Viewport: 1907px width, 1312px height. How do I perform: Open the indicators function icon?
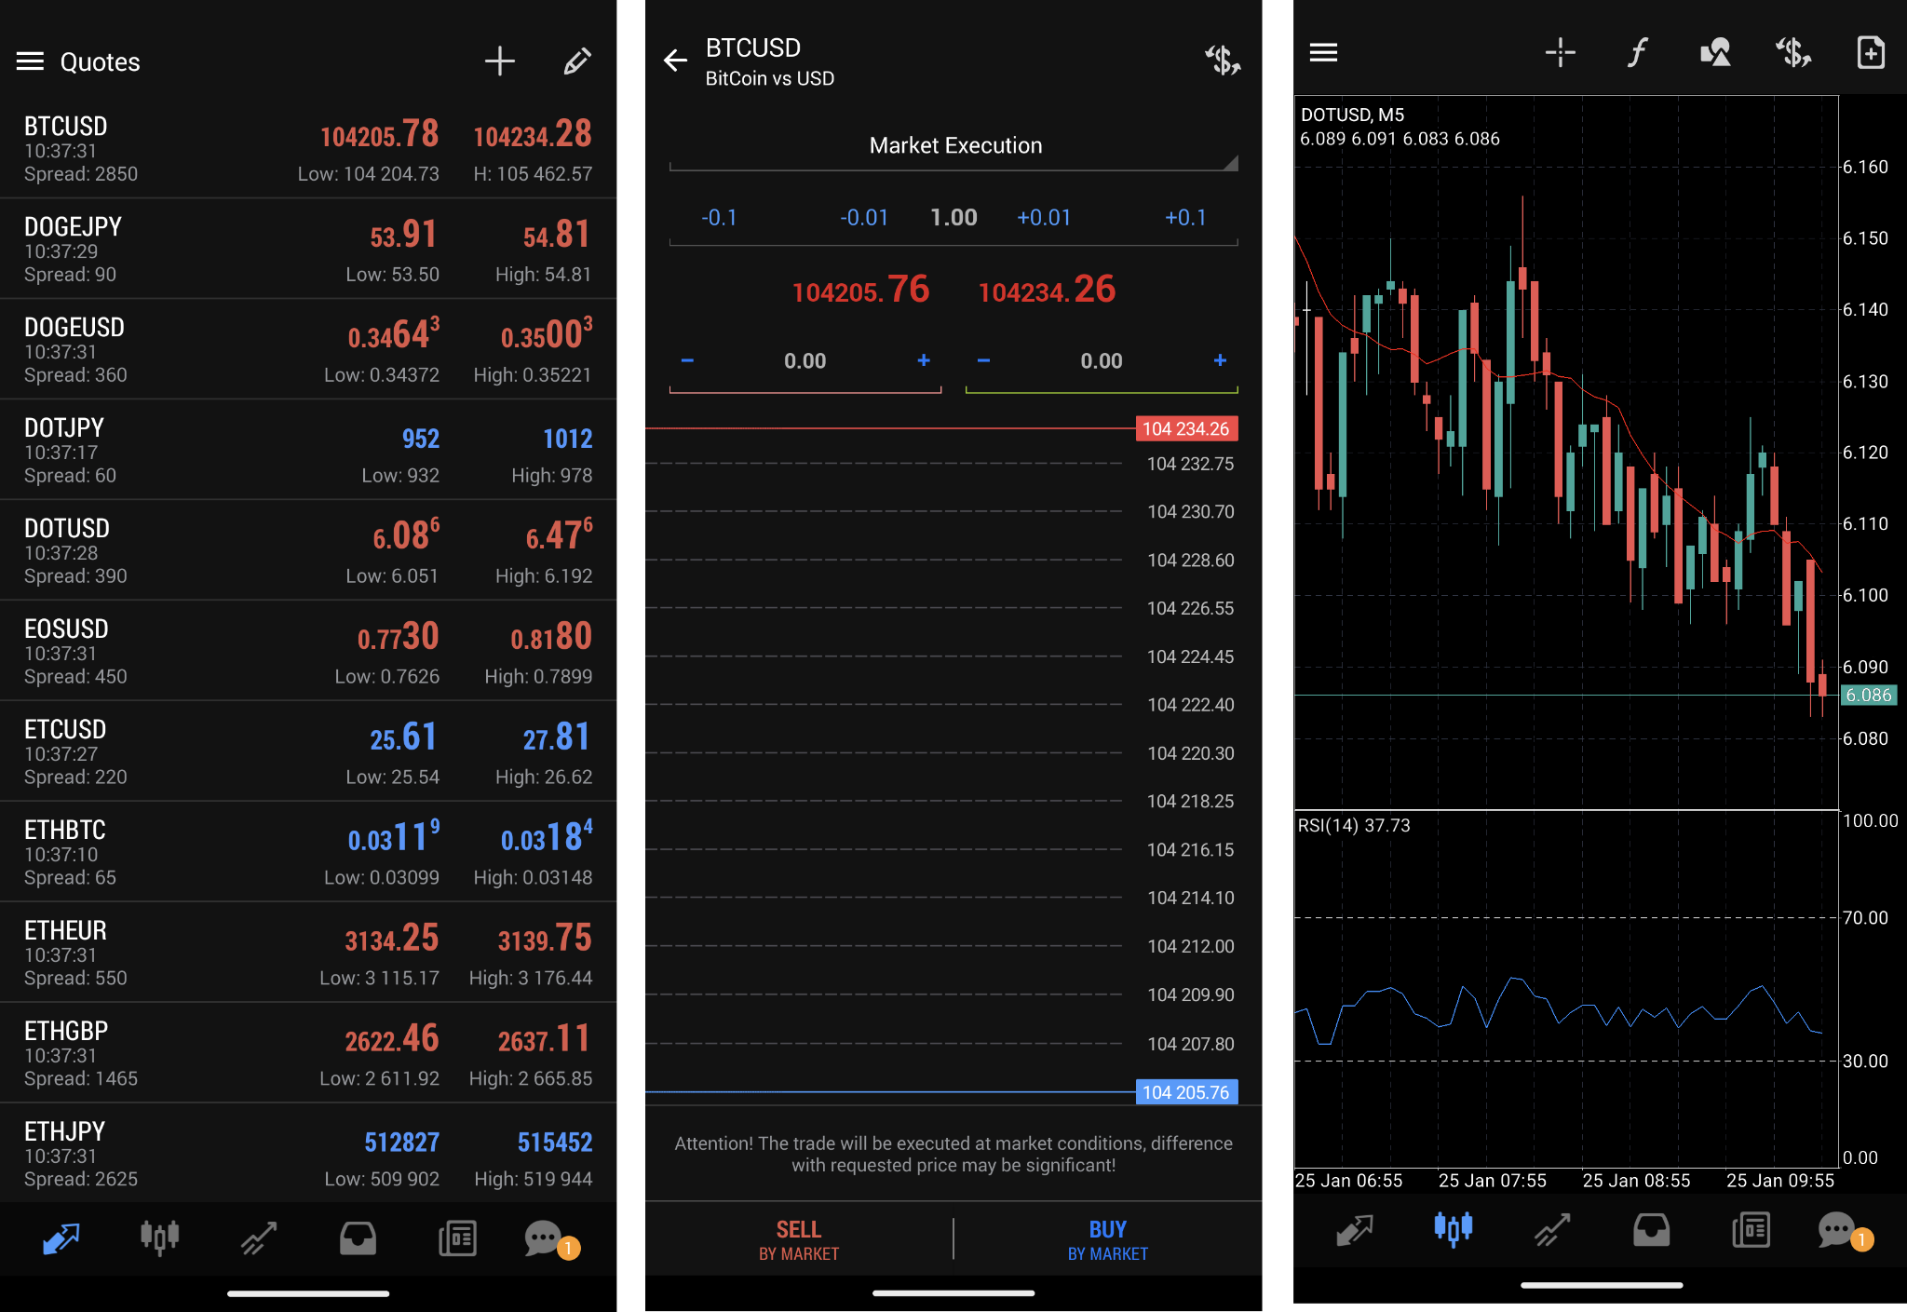pyautogui.click(x=1637, y=52)
